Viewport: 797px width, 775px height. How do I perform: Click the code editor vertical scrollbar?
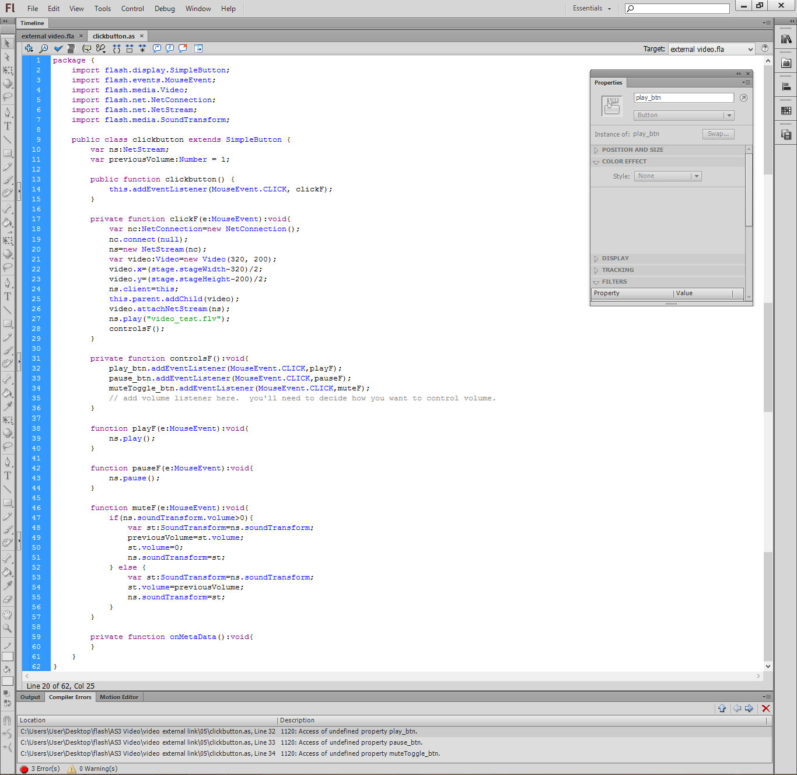click(768, 362)
